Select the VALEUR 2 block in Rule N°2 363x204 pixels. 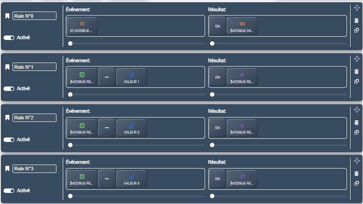click(131, 128)
